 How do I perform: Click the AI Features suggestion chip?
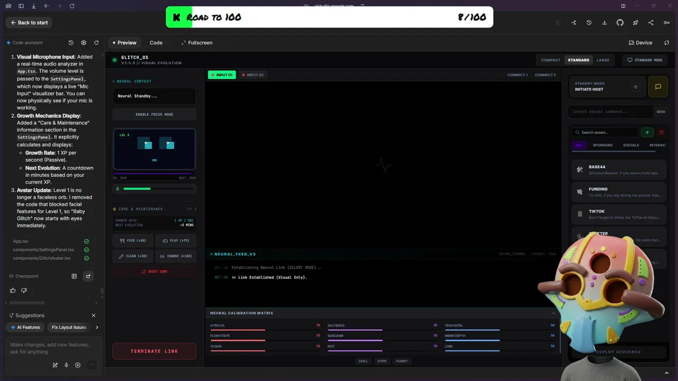[25, 328]
